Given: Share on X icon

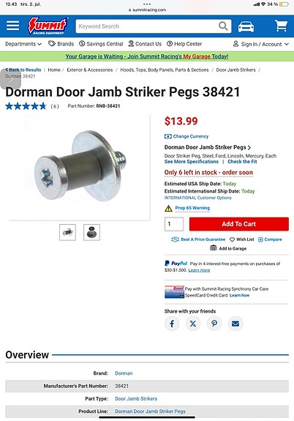Looking at the screenshot, I should click(x=193, y=324).
